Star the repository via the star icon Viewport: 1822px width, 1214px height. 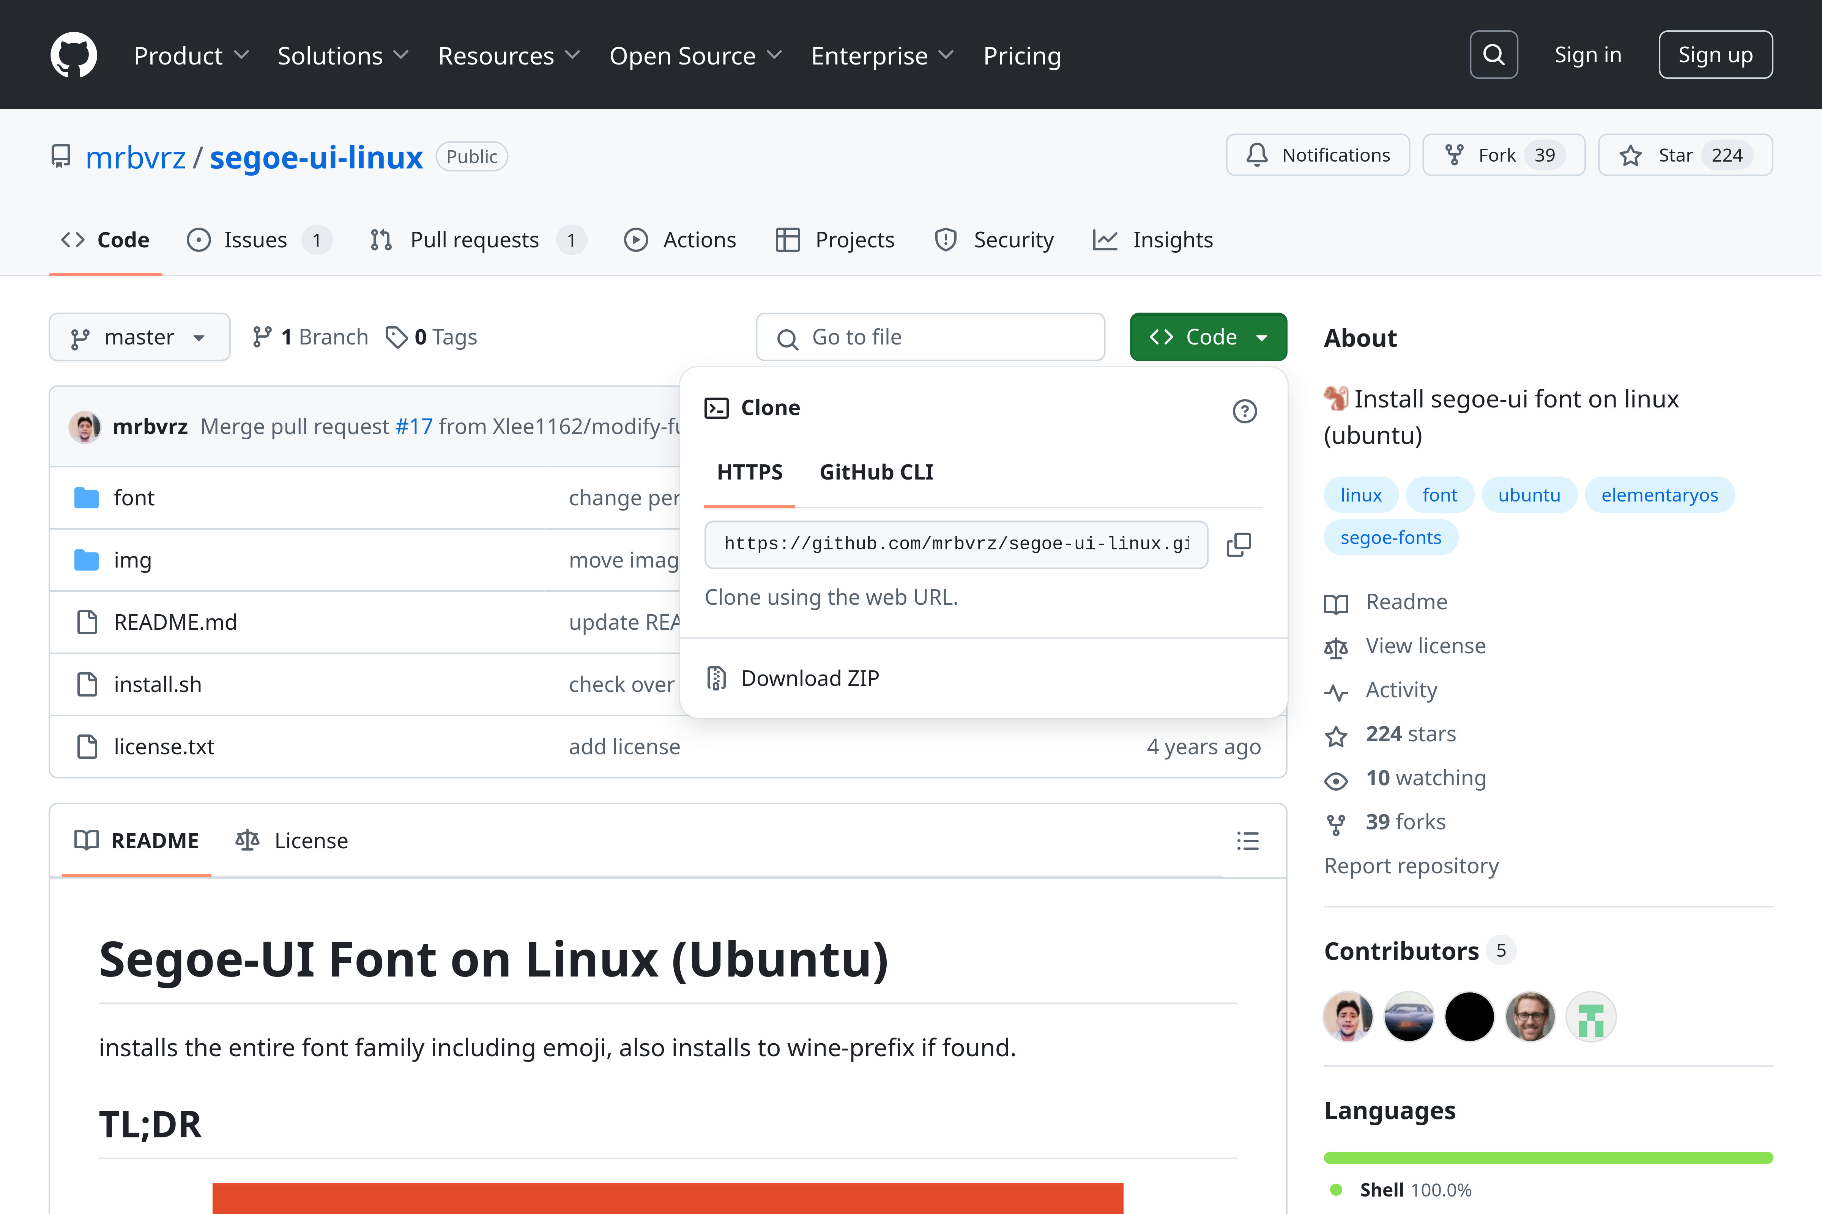click(1631, 155)
